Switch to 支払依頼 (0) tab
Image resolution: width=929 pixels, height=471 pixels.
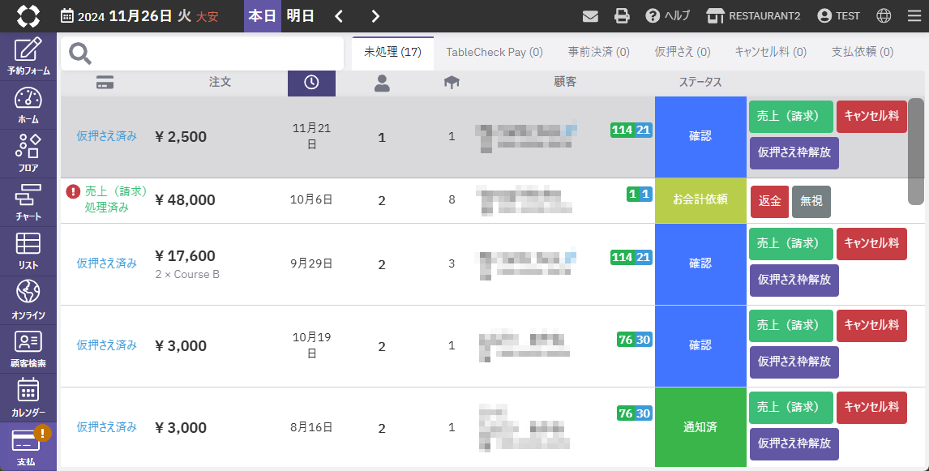tap(862, 52)
